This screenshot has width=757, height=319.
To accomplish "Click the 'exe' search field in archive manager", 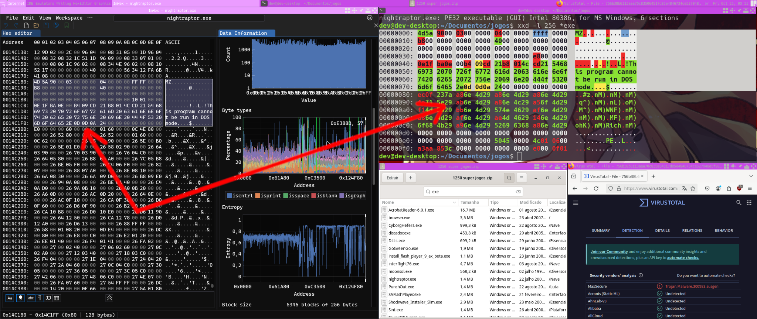I will [x=473, y=192].
